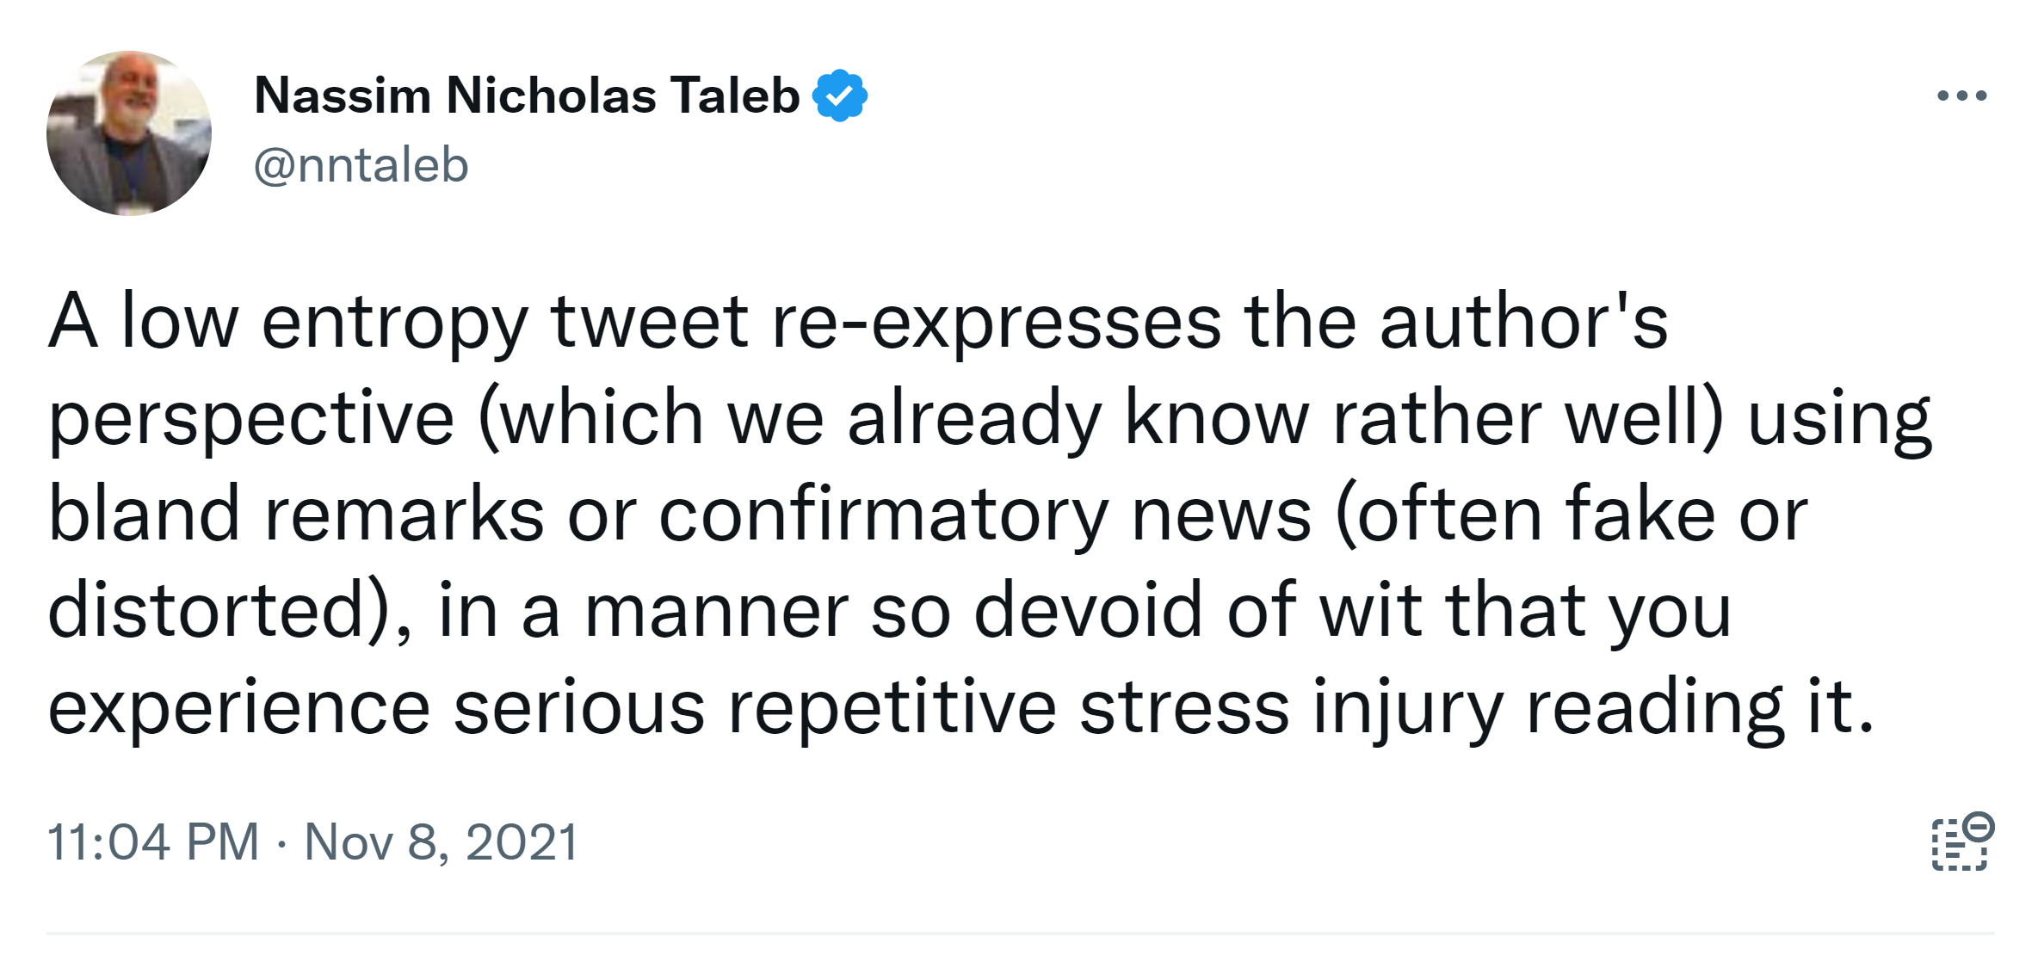
Task: Open the @nntaleb handle link
Action: point(361,164)
